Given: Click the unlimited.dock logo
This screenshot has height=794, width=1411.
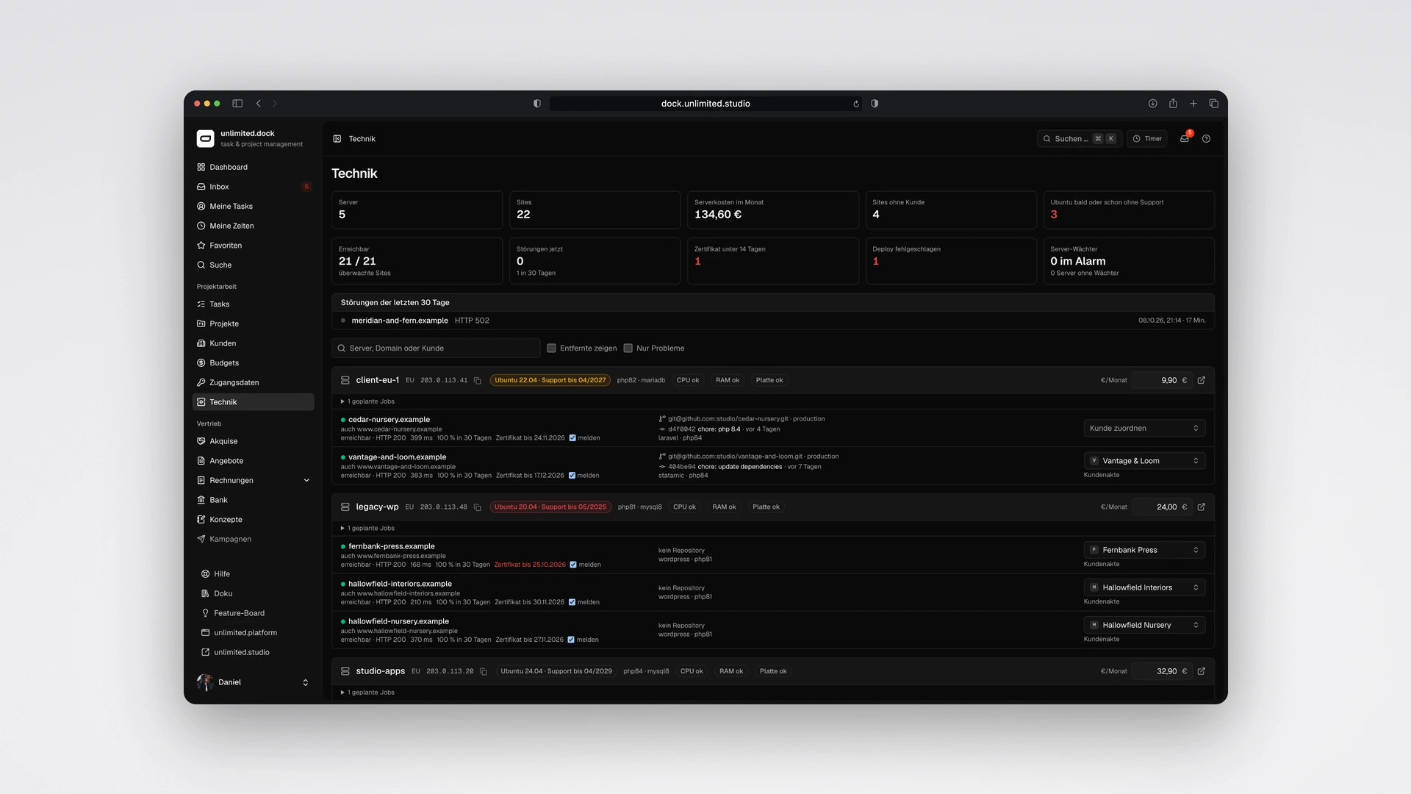Looking at the screenshot, I should (x=205, y=138).
